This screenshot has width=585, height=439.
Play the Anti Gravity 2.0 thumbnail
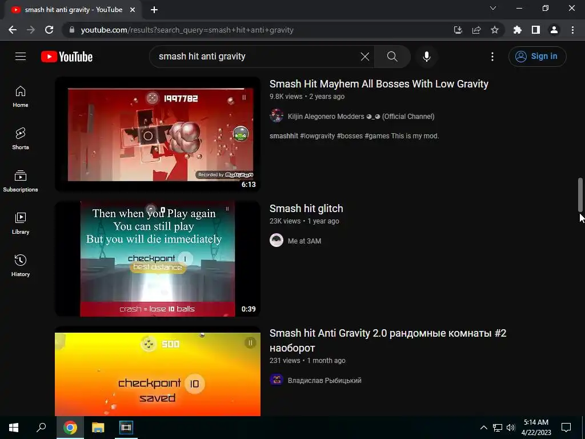(x=158, y=372)
